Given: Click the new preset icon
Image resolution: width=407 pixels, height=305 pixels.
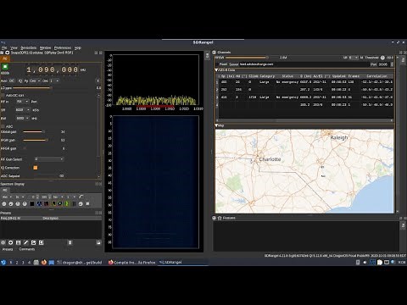Looking at the screenshot, I should [x=3, y=242].
